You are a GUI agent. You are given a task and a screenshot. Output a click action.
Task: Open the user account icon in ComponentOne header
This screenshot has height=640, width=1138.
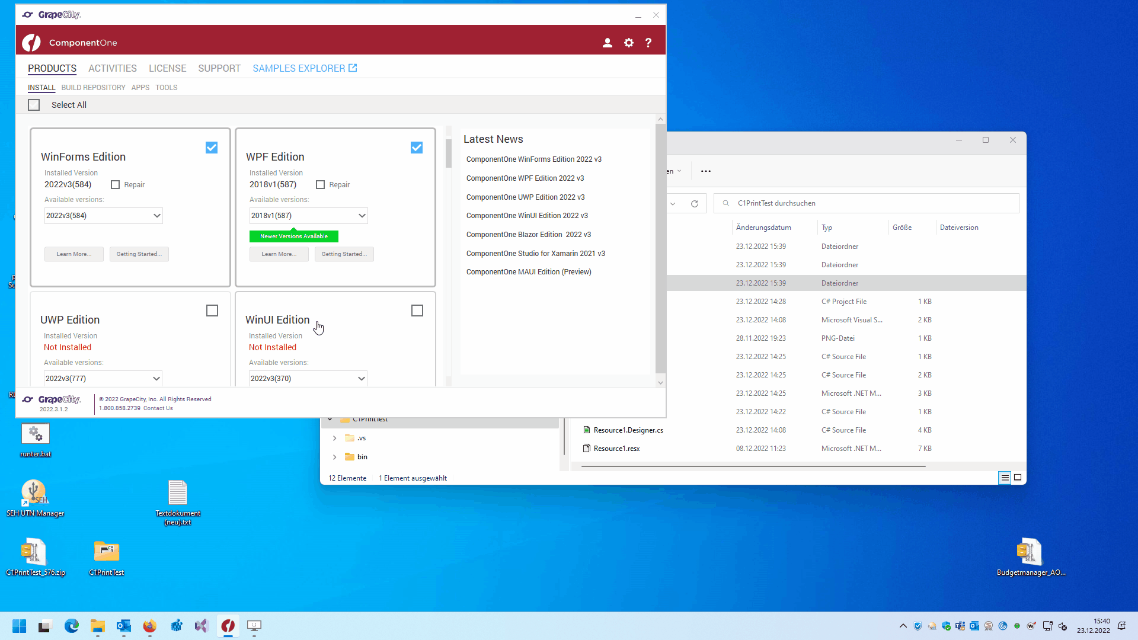click(608, 43)
